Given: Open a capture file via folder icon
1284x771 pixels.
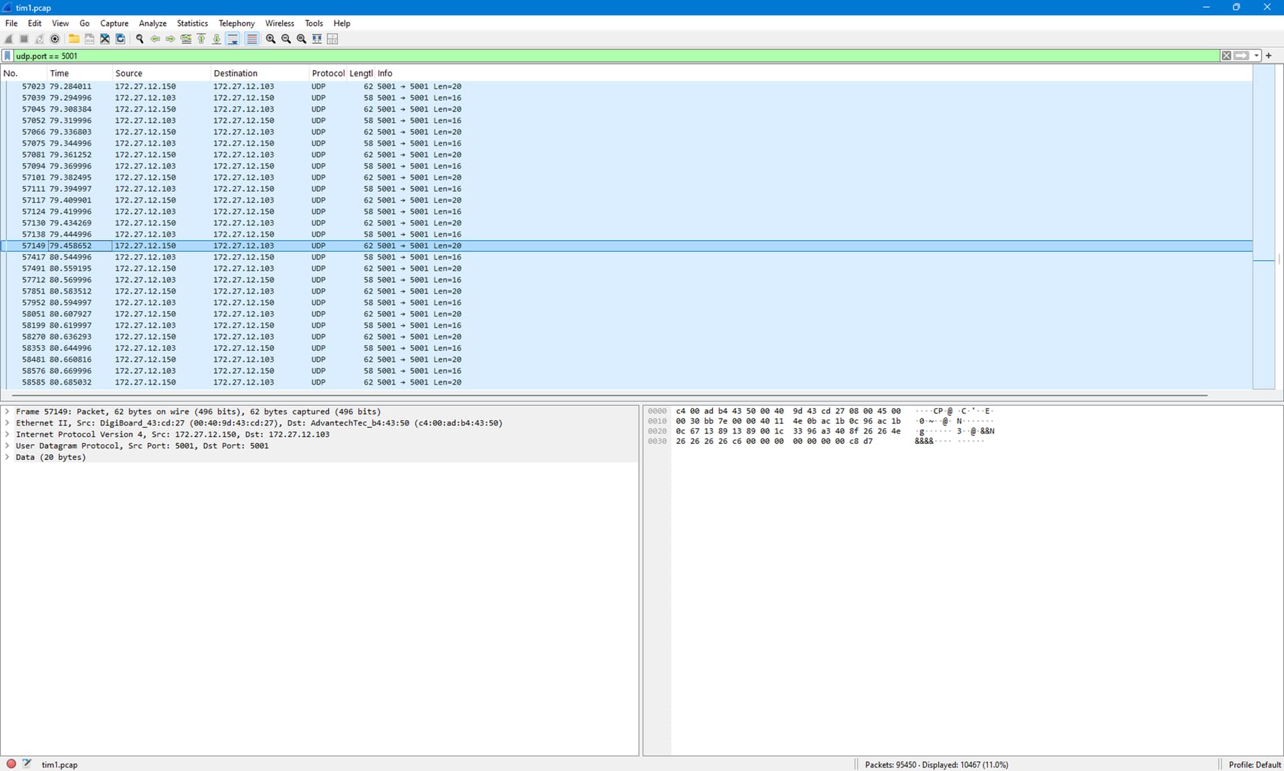Looking at the screenshot, I should point(74,39).
